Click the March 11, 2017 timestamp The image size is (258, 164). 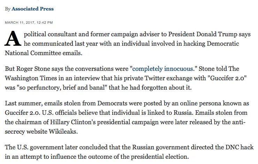pyautogui.click(x=29, y=23)
